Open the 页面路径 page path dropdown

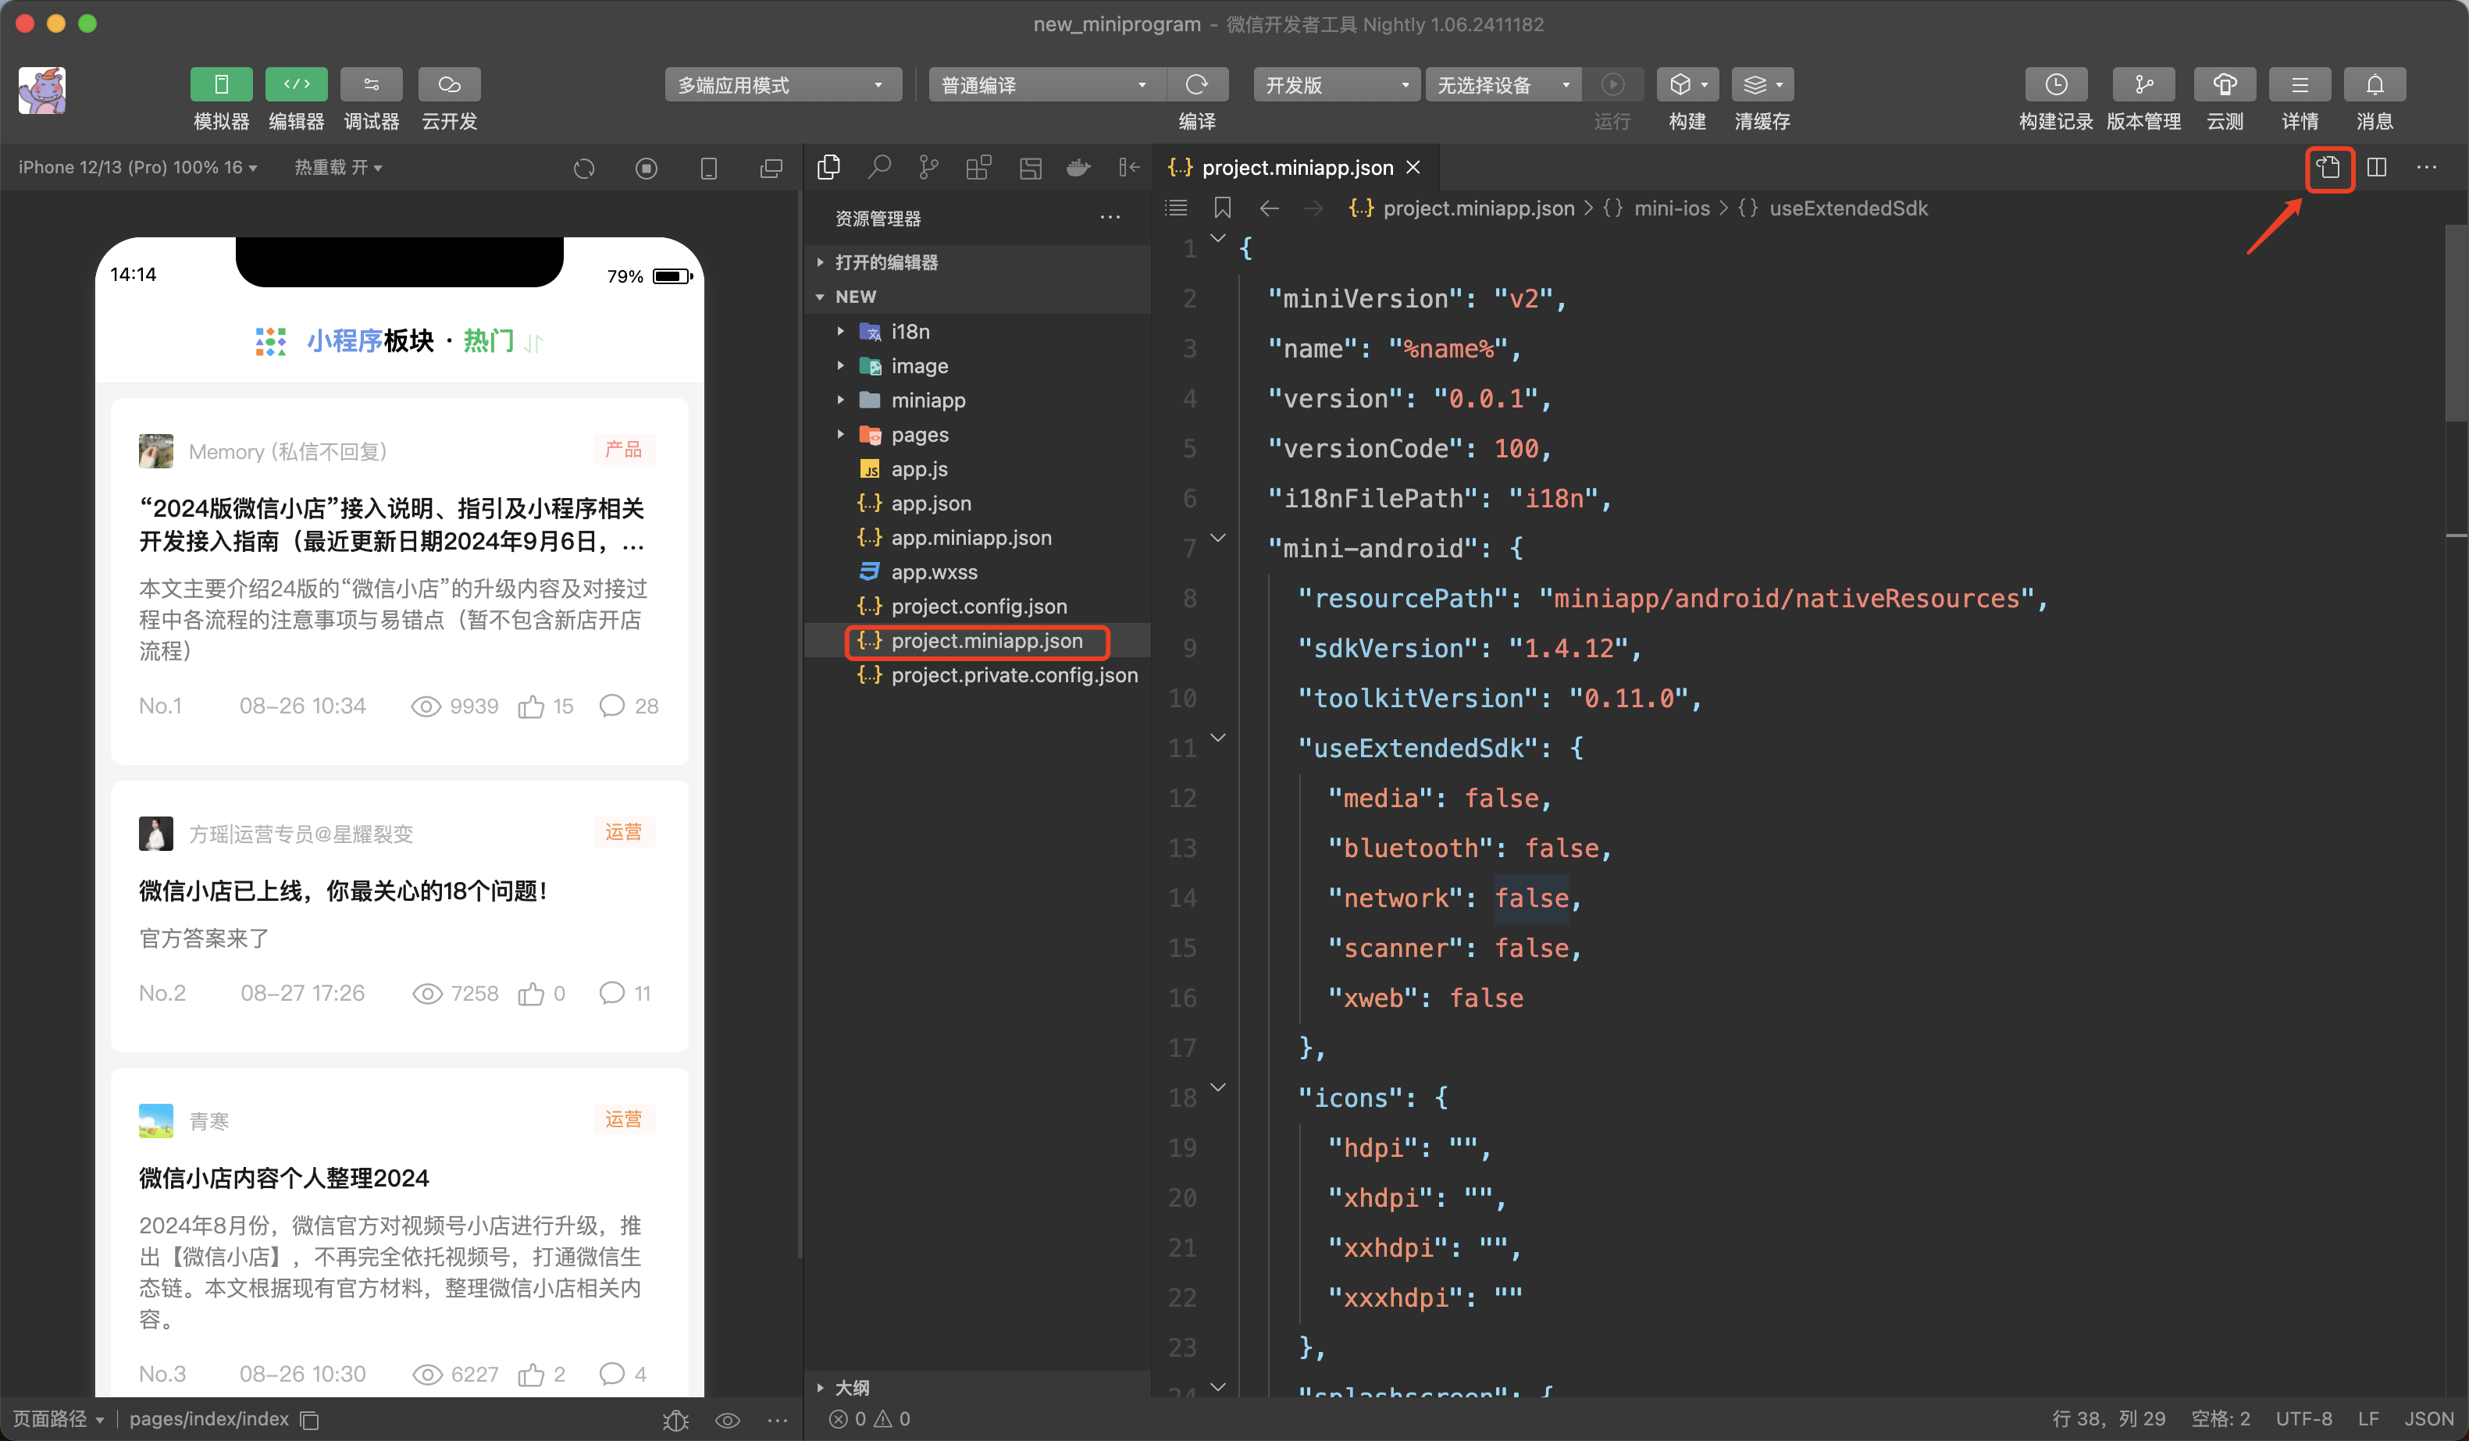(58, 1418)
